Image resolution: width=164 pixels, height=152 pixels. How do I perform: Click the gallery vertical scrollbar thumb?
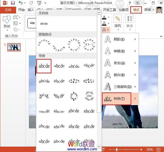[x=99, y=63]
